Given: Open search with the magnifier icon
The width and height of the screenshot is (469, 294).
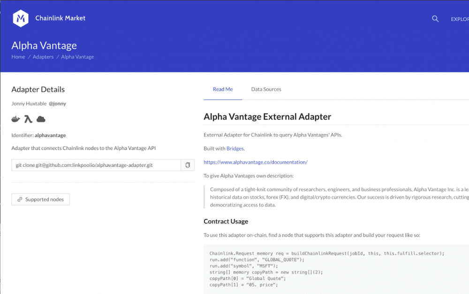Looking at the screenshot, I should pyautogui.click(x=435, y=19).
